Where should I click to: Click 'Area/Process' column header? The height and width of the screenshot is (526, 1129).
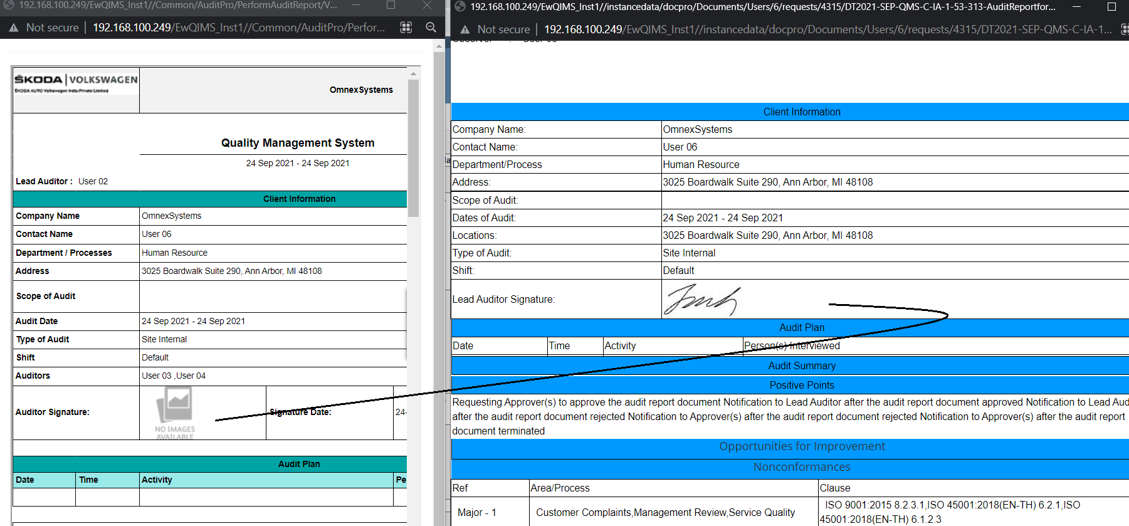560,488
